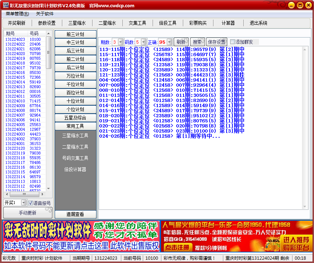This screenshot has width=314, height=263.
Task: Expand the 码数 dropdown
Action: tap(144, 42)
